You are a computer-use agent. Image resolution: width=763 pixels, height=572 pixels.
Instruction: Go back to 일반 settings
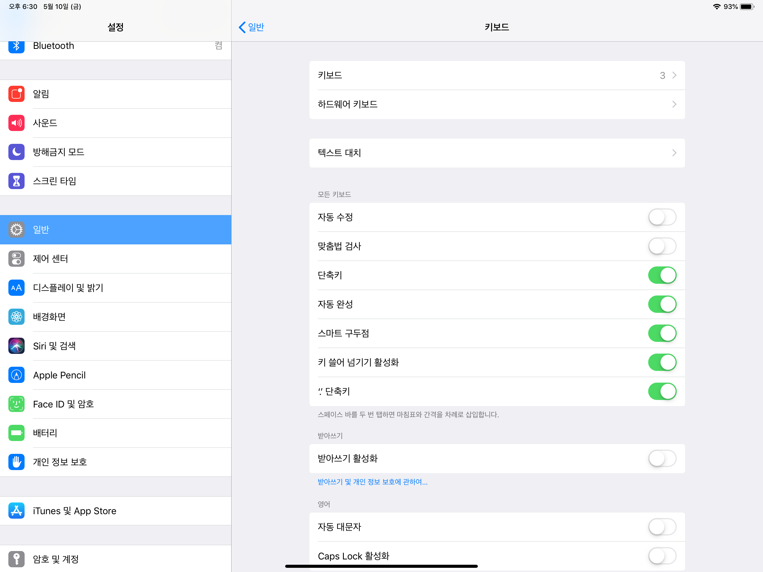pos(251,27)
